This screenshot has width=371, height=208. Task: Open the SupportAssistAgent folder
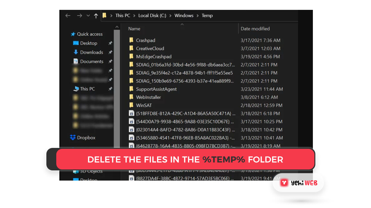click(157, 89)
